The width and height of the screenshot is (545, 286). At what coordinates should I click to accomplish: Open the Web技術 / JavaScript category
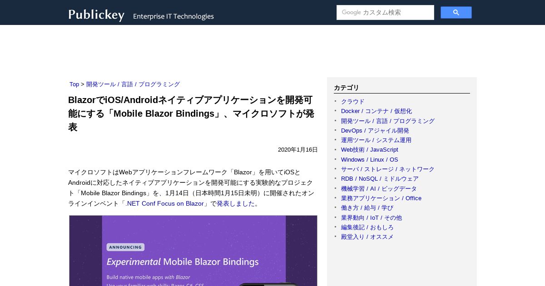pyautogui.click(x=370, y=150)
